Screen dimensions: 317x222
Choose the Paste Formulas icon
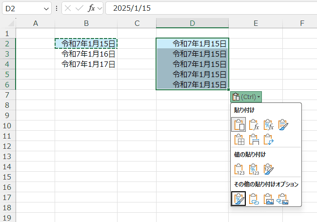click(x=254, y=125)
